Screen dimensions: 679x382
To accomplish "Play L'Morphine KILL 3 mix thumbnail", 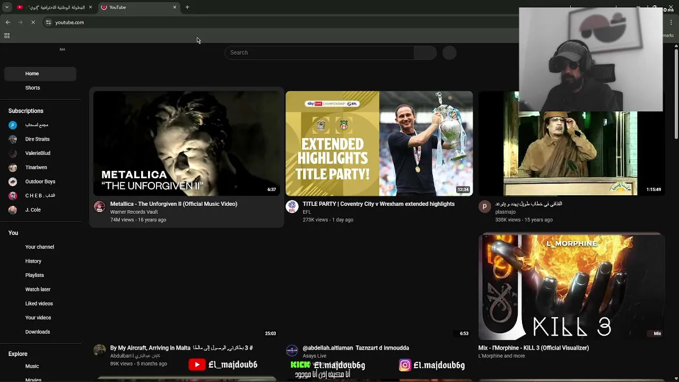I will coord(571,286).
